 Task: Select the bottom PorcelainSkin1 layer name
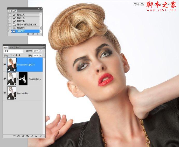coord(23,93)
